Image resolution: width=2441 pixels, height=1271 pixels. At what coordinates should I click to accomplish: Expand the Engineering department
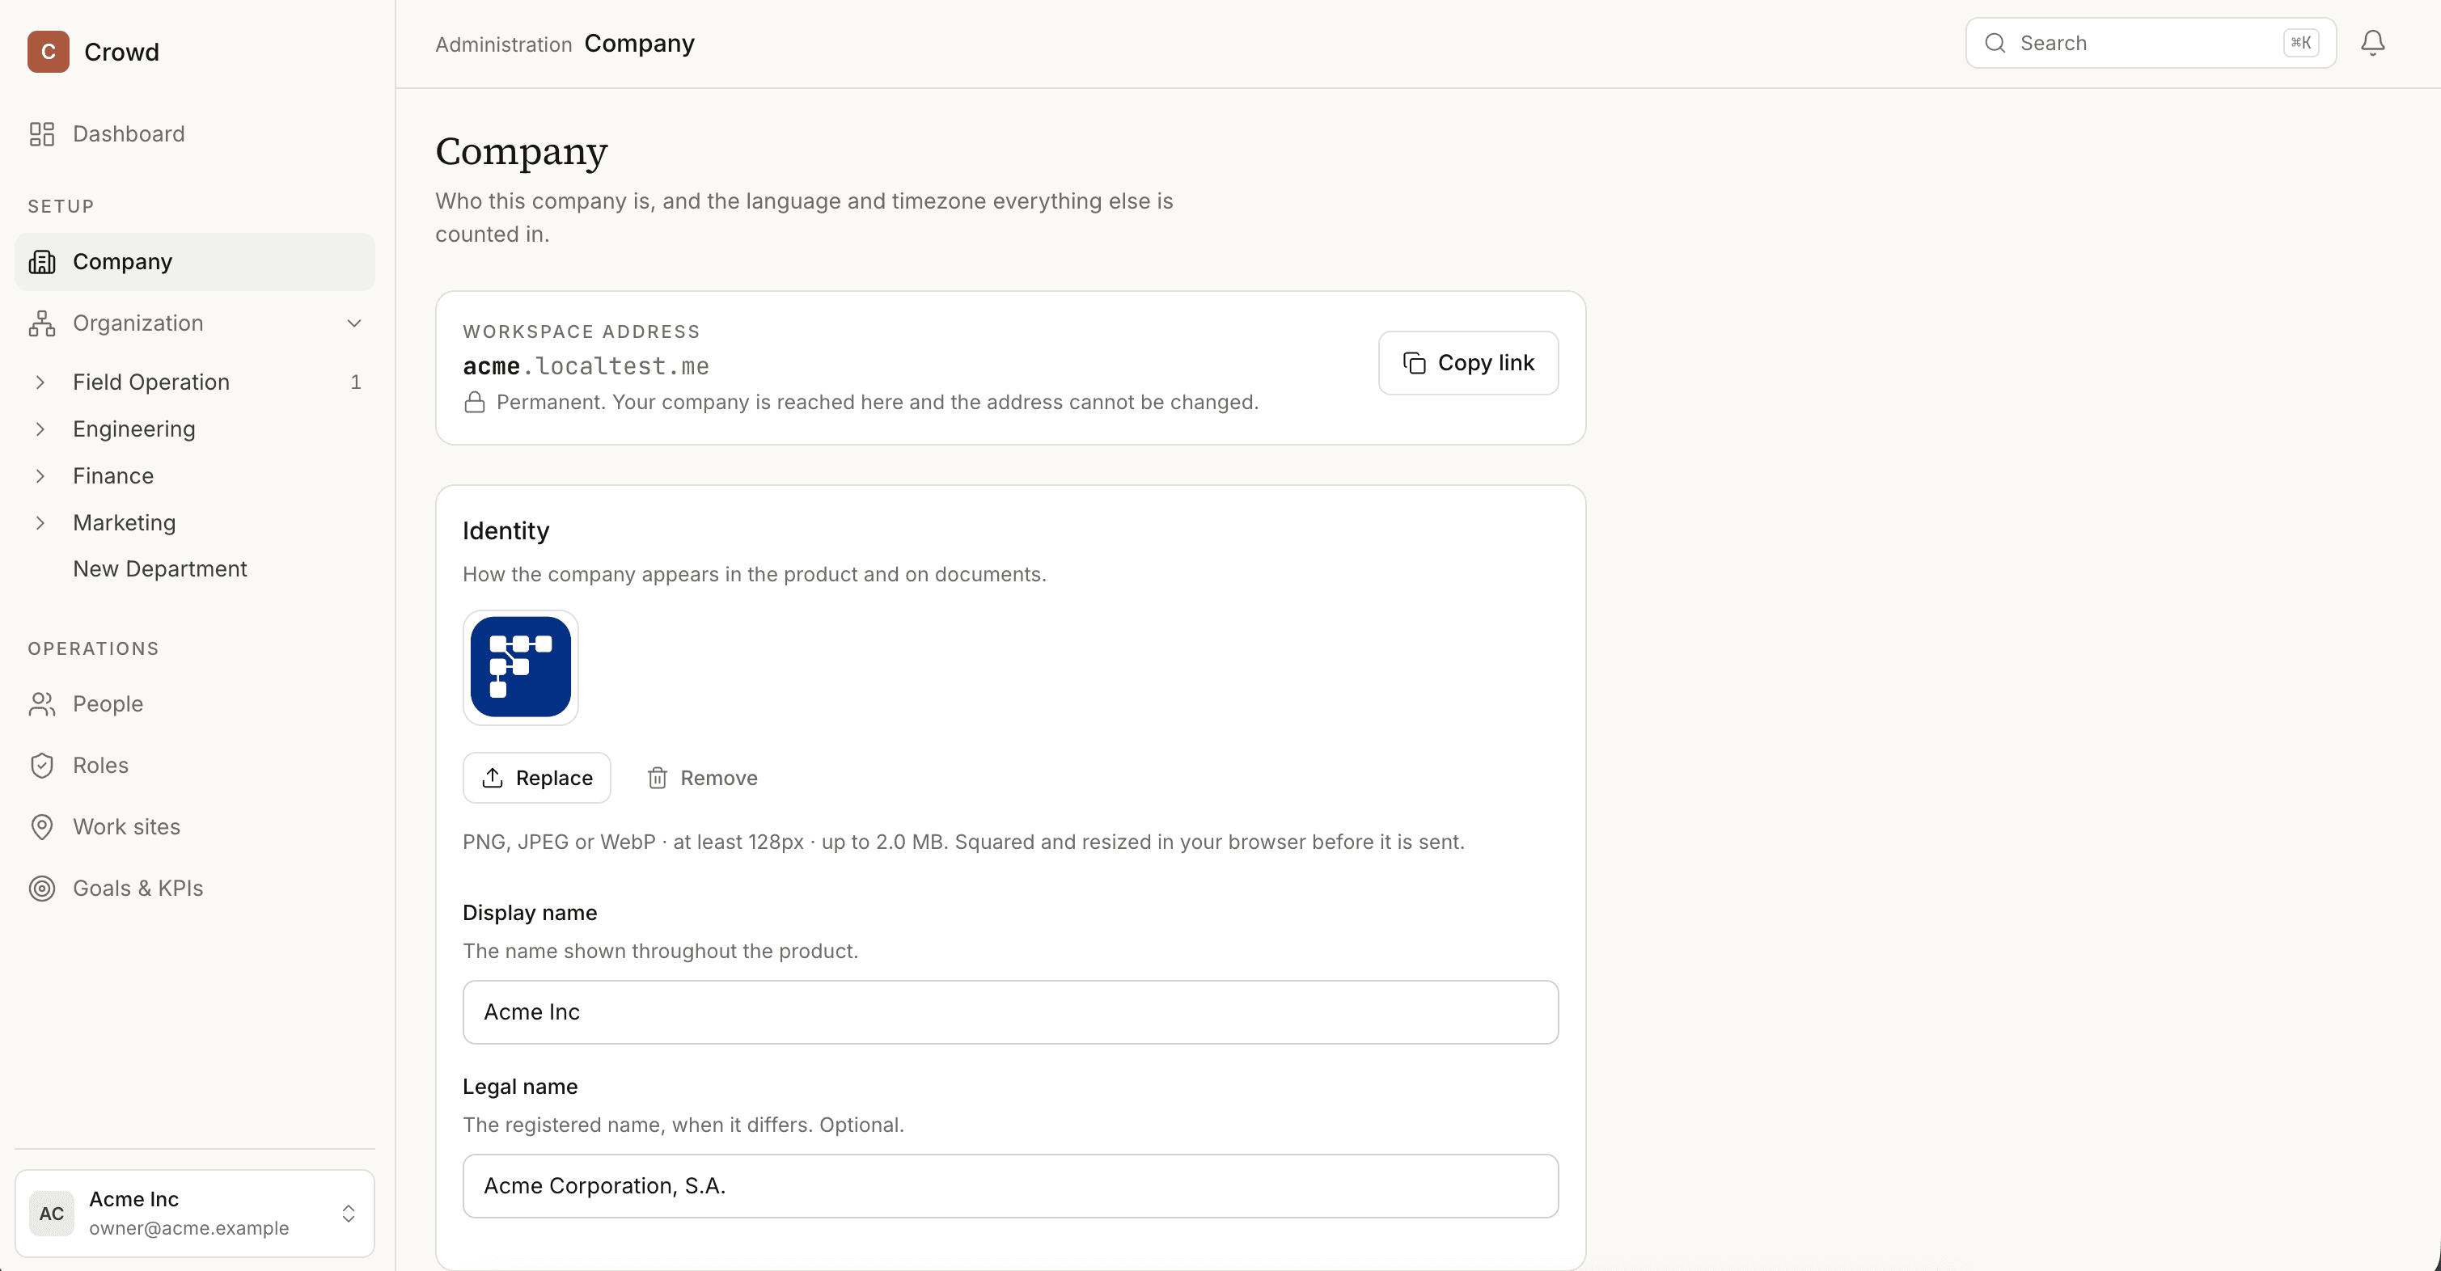(x=40, y=429)
